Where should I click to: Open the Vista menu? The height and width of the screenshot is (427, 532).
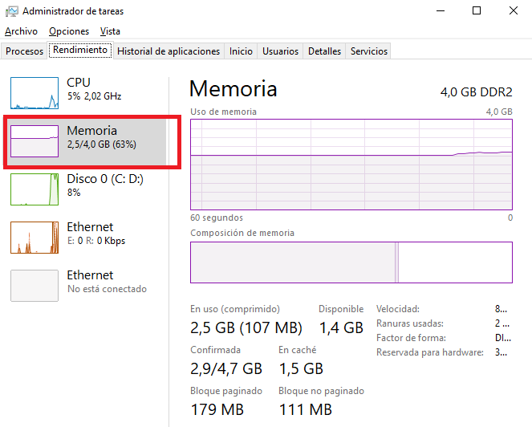tap(110, 31)
